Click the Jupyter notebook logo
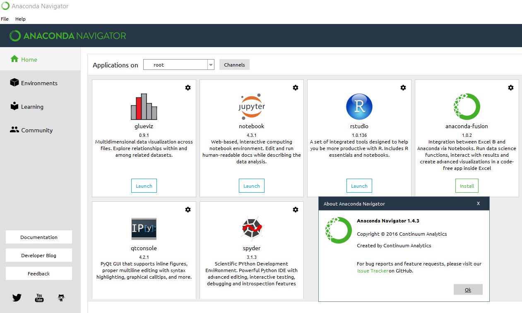The height and width of the screenshot is (313, 522). pos(252,107)
